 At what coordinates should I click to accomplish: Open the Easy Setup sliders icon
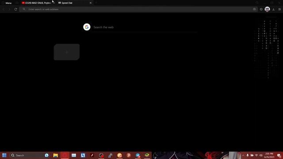click(x=279, y=9)
